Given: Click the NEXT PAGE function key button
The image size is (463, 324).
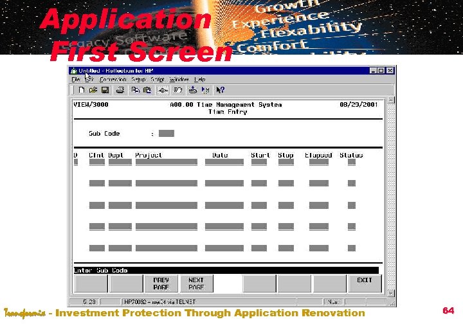Looking at the screenshot, I should pos(196,283).
